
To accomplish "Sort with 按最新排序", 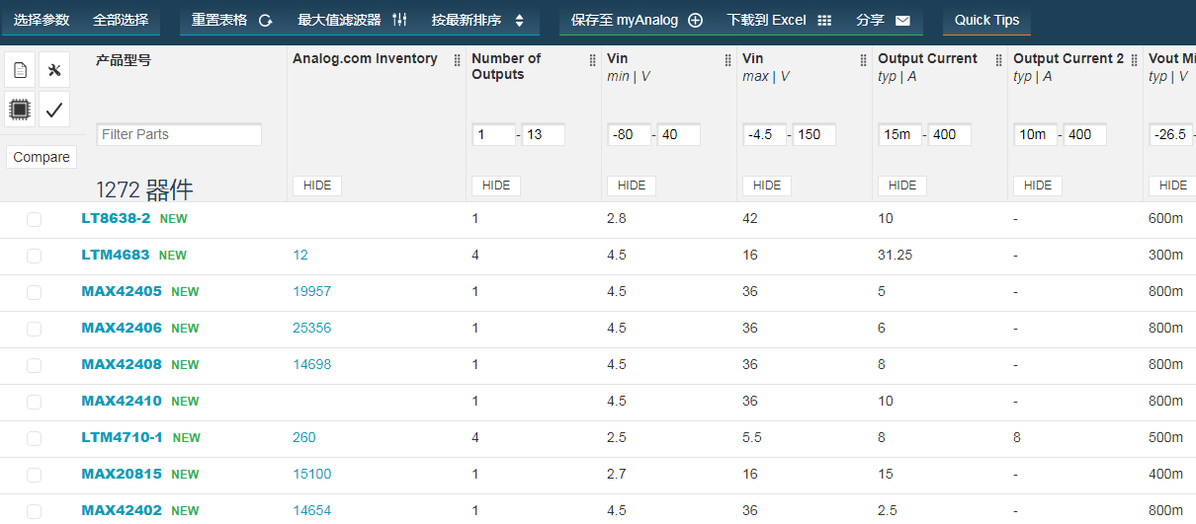I will [478, 20].
